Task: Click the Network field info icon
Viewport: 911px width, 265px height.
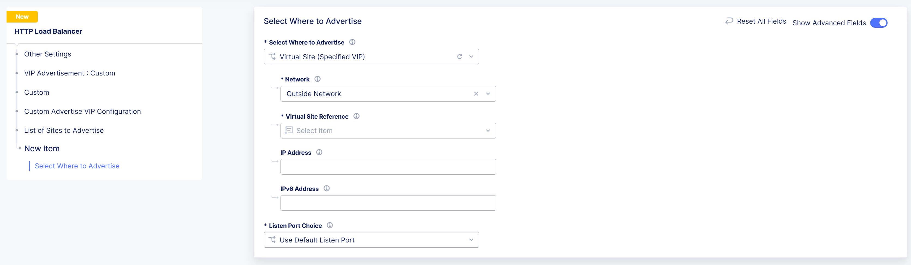Action: tap(317, 79)
